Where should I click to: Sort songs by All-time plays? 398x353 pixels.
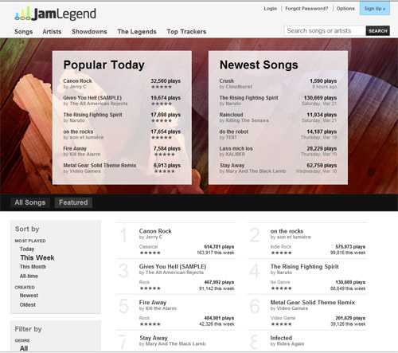29,276
